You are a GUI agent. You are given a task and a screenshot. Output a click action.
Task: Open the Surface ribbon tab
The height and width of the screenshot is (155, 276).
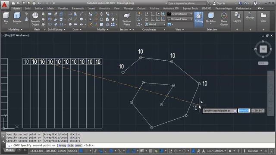click(x=39, y=8)
